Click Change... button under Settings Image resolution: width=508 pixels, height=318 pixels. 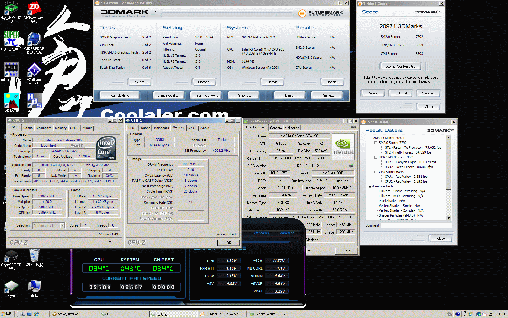(x=205, y=82)
